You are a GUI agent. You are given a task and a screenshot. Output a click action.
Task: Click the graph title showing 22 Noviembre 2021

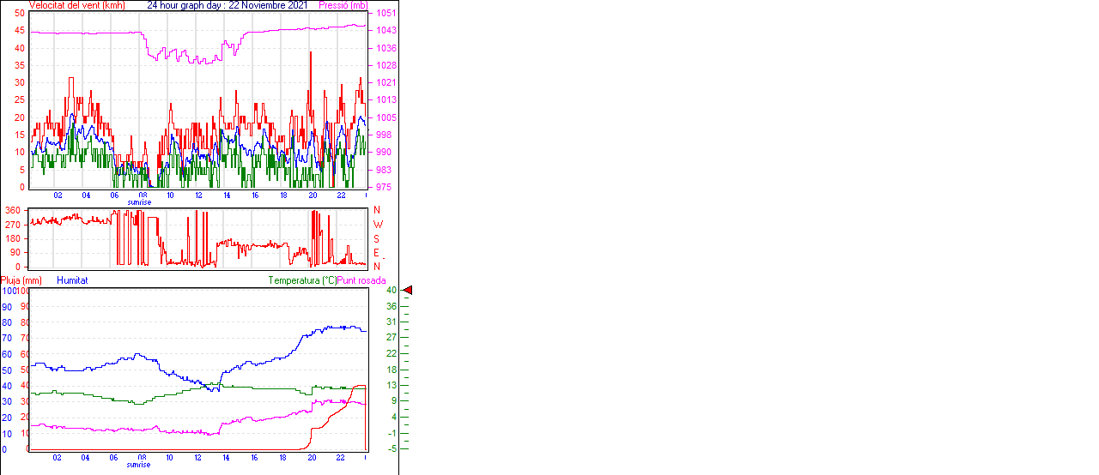[x=227, y=5]
